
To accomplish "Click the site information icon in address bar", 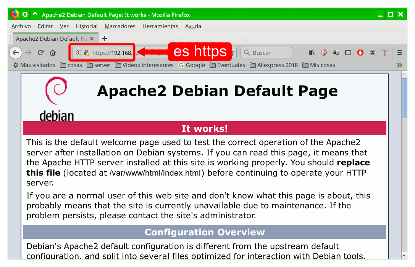I will click(x=79, y=53).
